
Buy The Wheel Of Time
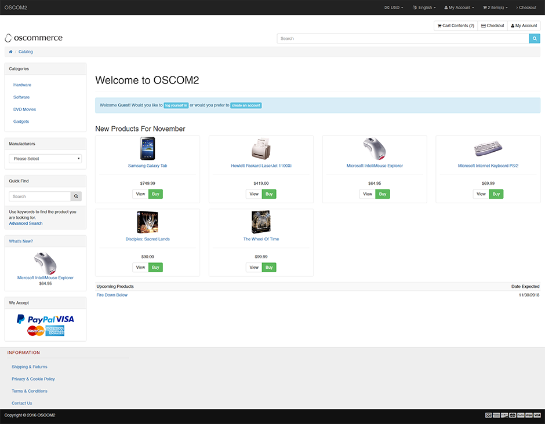269,268
